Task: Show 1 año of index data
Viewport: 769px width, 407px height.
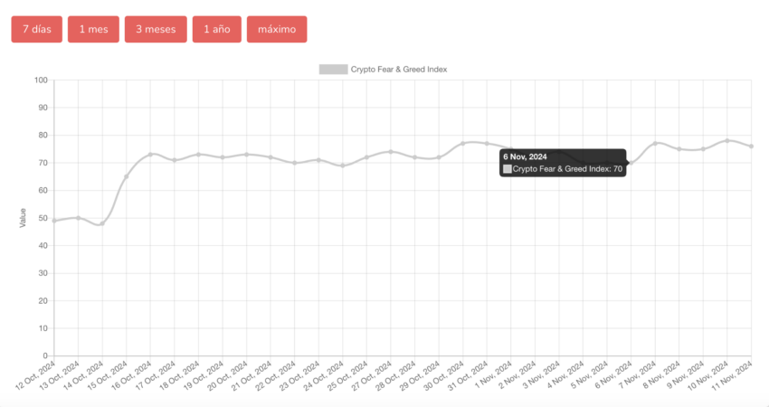Action: [217, 30]
